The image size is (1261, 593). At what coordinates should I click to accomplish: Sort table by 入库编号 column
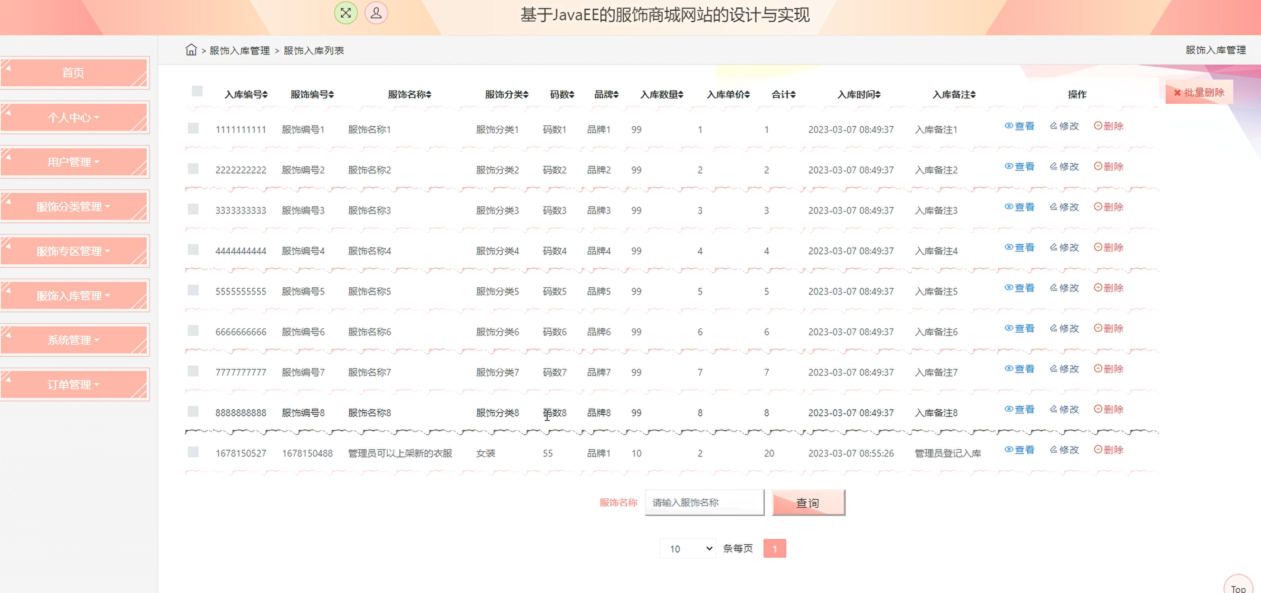pyautogui.click(x=246, y=94)
